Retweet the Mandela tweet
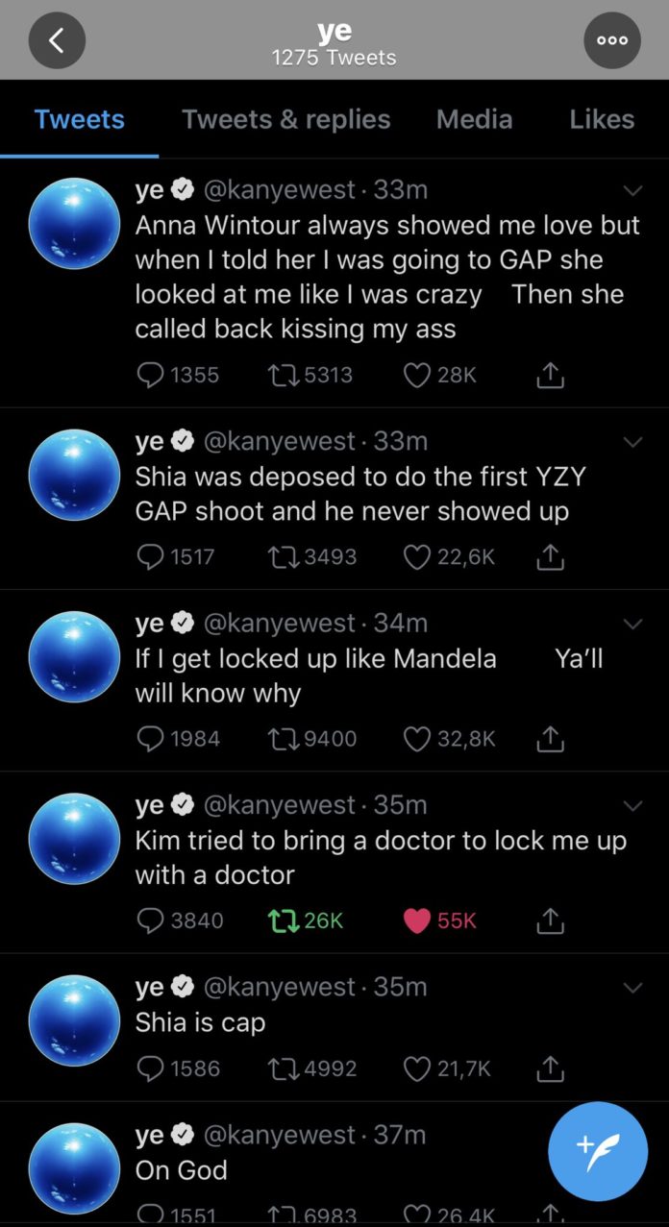Image resolution: width=669 pixels, height=1227 pixels. click(284, 738)
